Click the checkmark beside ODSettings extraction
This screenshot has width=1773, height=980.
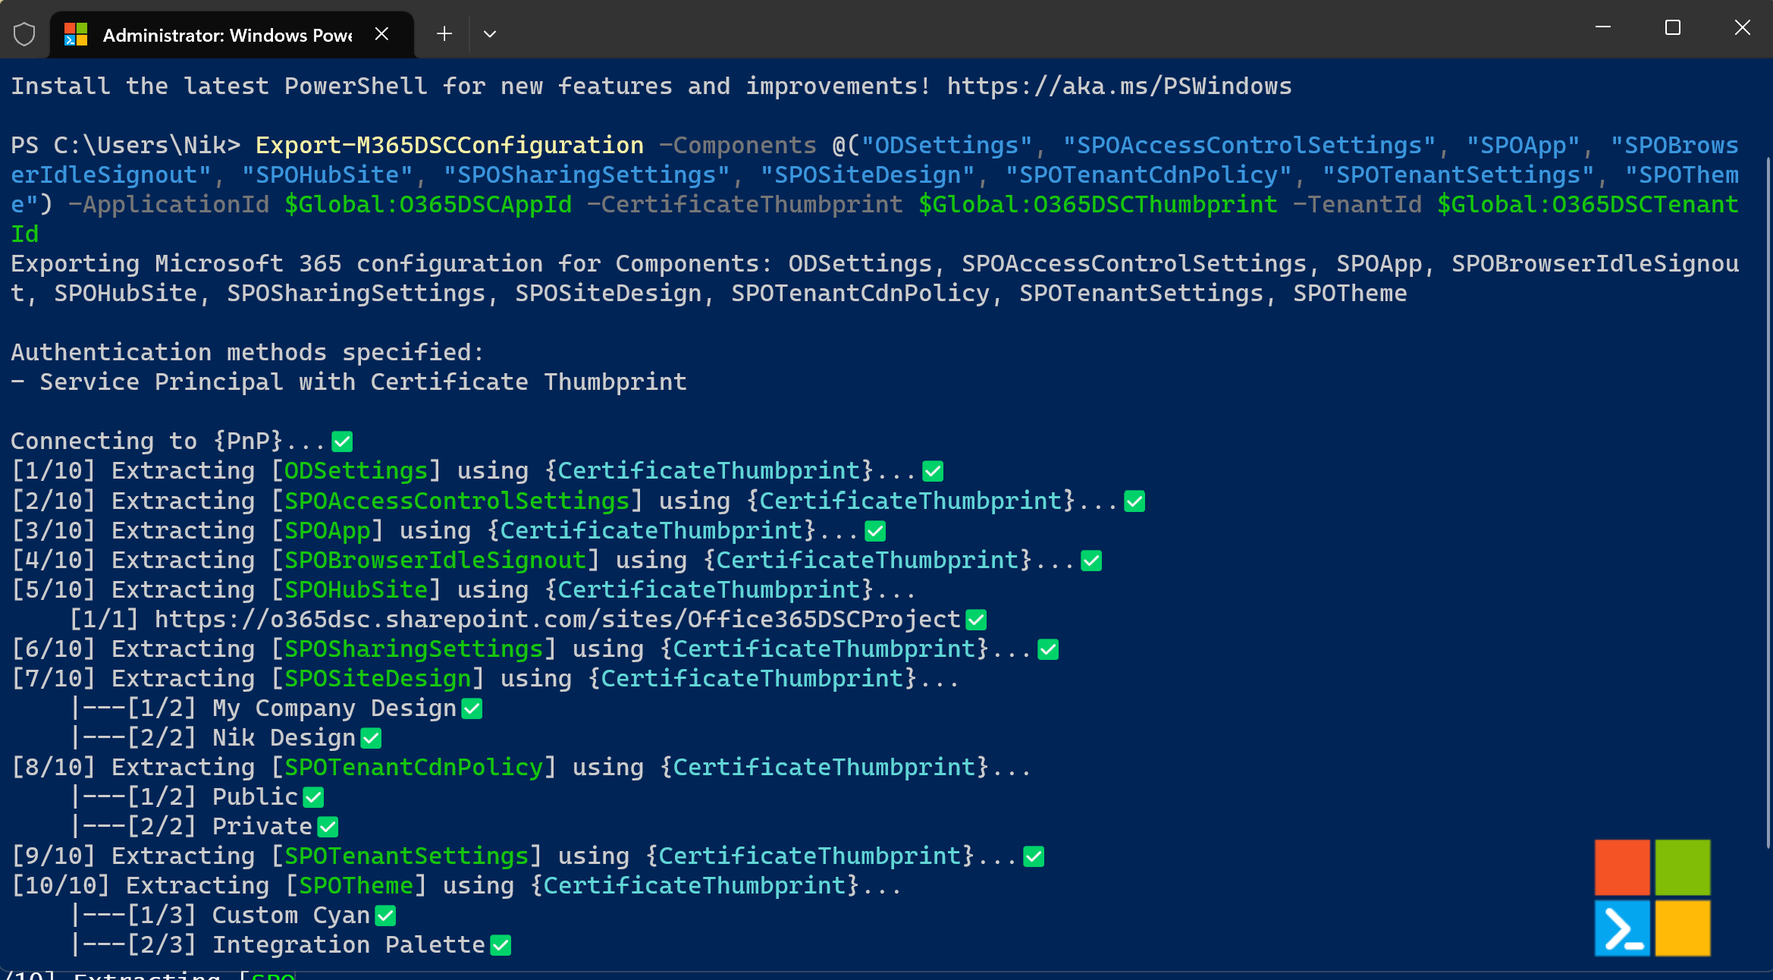point(932,470)
